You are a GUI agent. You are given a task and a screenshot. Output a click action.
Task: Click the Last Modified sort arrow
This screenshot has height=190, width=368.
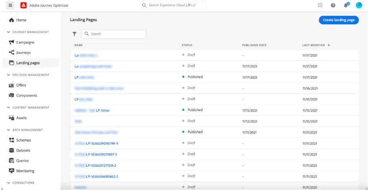tap(329, 45)
